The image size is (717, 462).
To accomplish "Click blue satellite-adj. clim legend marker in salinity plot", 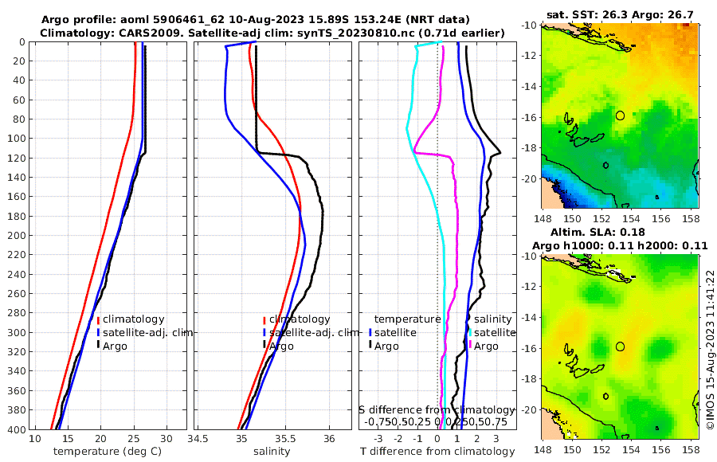I will [264, 333].
